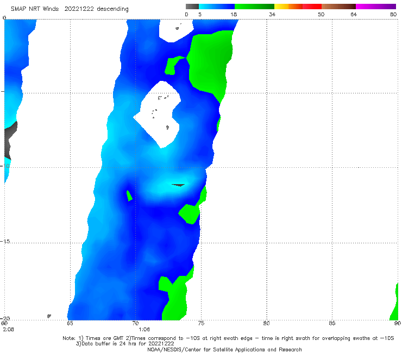Click the date '20221222' in the title
This screenshot has width=402, height=353.
[x=79, y=9]
